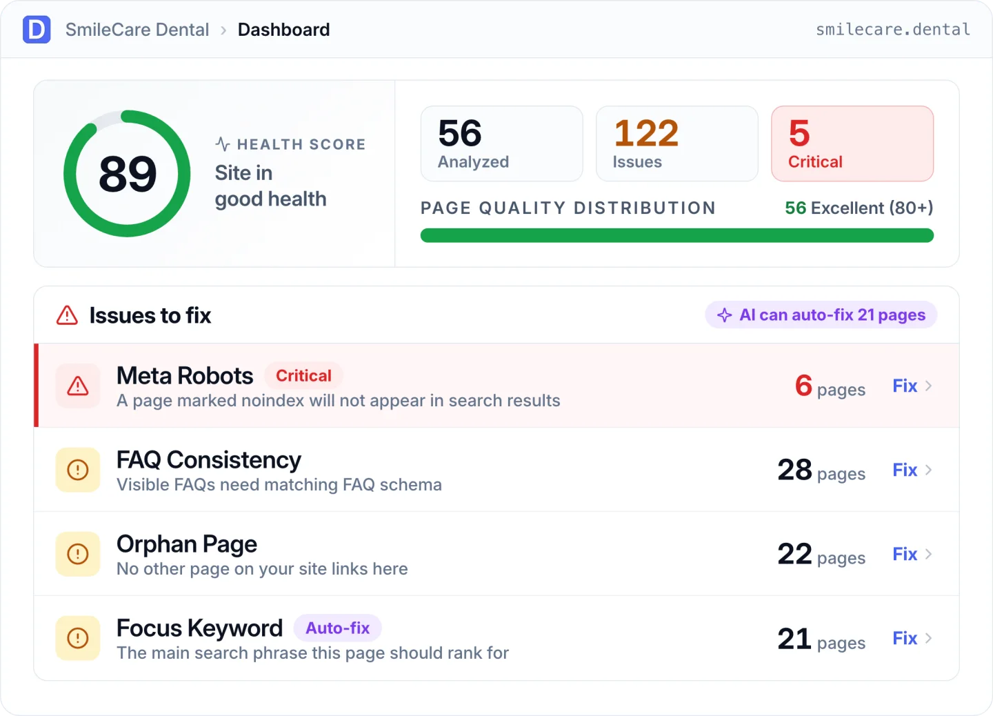The height and width of the screenshot is (716, 993).
Task: Click the 22 pages count
Action: 821,555
